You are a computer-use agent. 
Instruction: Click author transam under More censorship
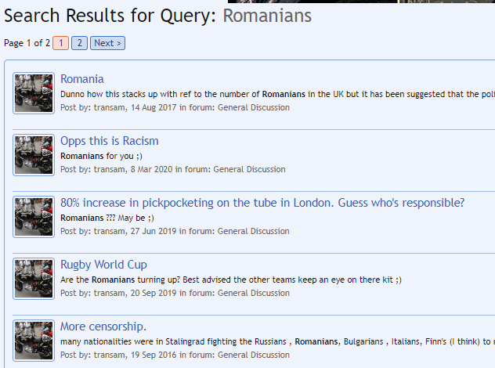point(109,355)
